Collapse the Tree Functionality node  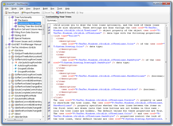click(x=9, y=17)
